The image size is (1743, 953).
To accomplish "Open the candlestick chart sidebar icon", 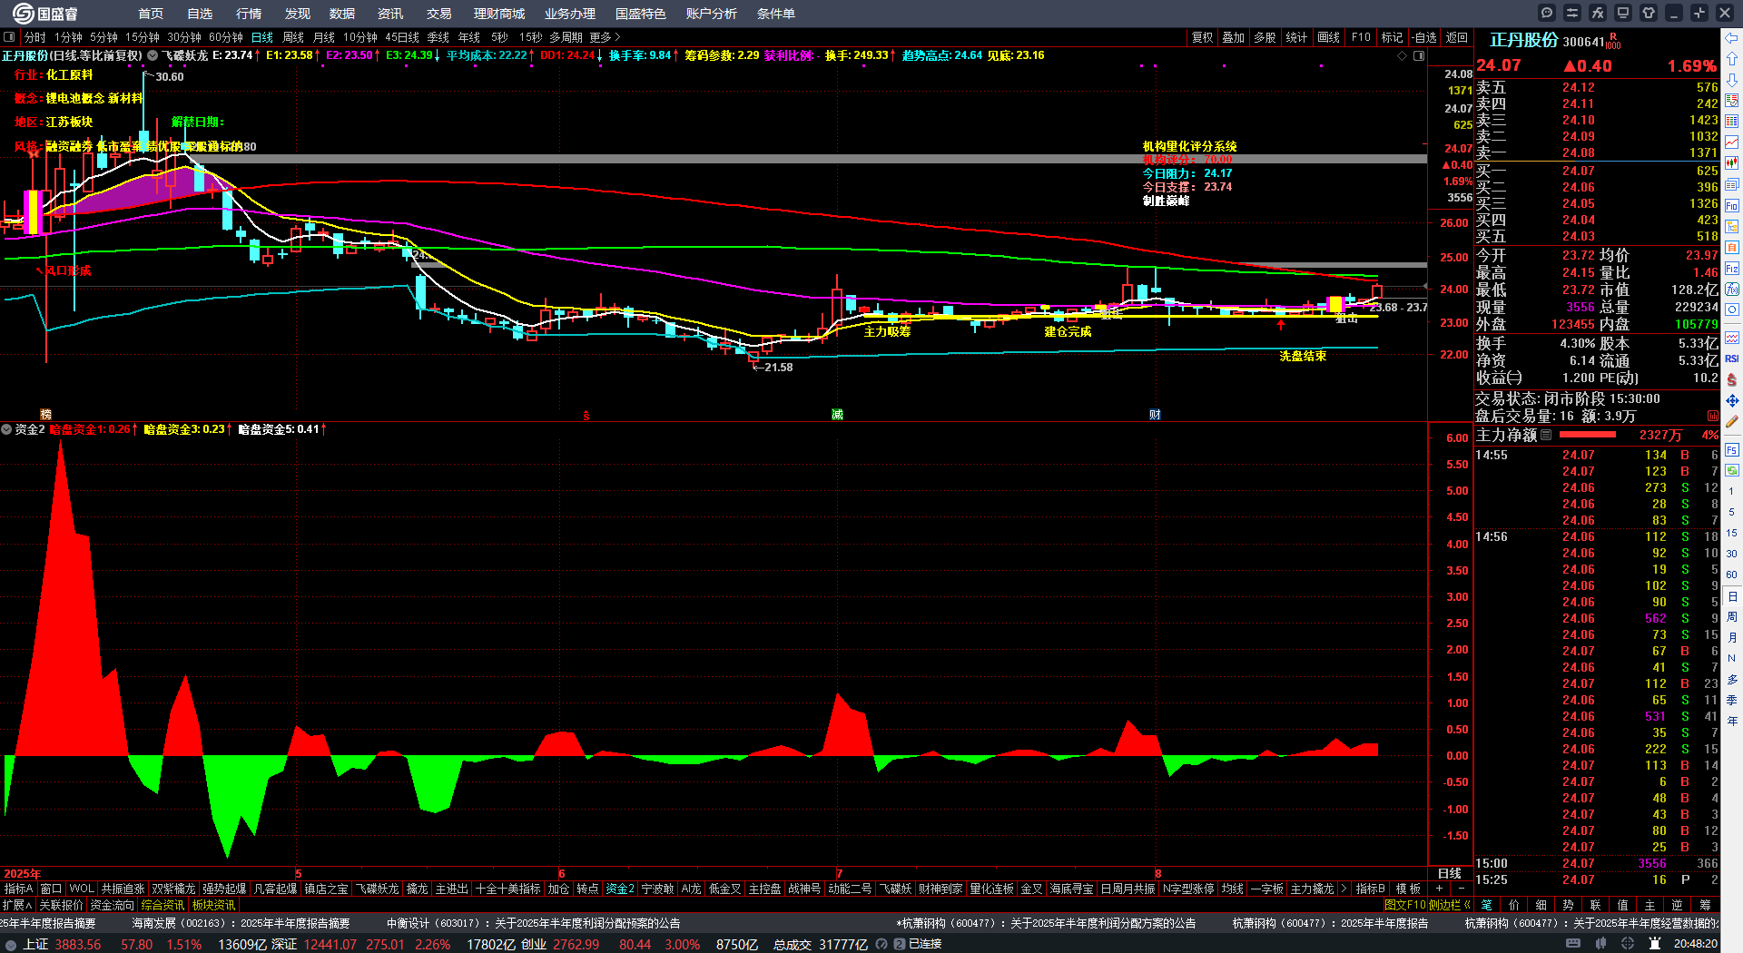I will pyautogui.click(x=1732, y=163).
